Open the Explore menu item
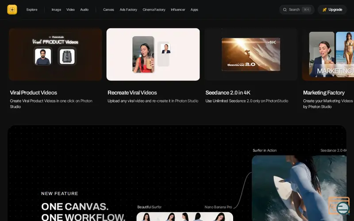Image resolution: width=354 pixels, height=221 pixels. point(32,10)
